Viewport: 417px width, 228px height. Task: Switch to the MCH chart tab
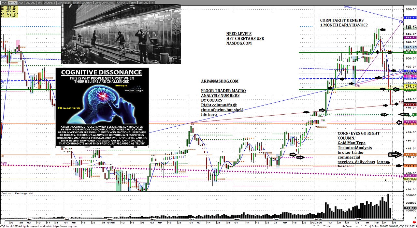tap(4, 2)
